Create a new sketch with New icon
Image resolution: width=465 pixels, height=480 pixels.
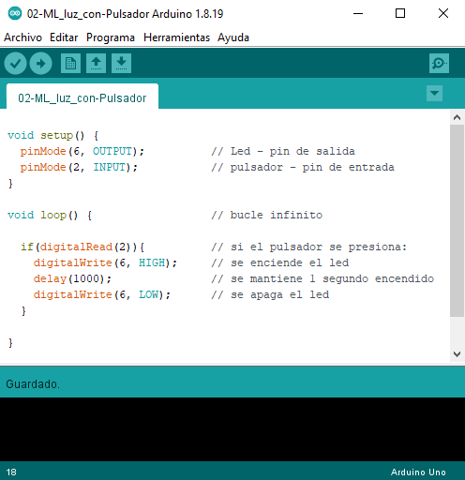click(x=70, y=64)
